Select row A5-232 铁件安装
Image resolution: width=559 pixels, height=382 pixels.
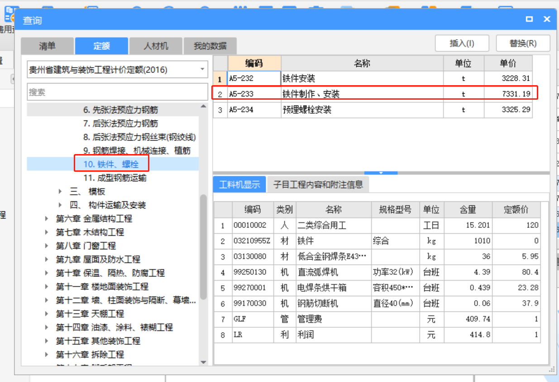[373, 78]
